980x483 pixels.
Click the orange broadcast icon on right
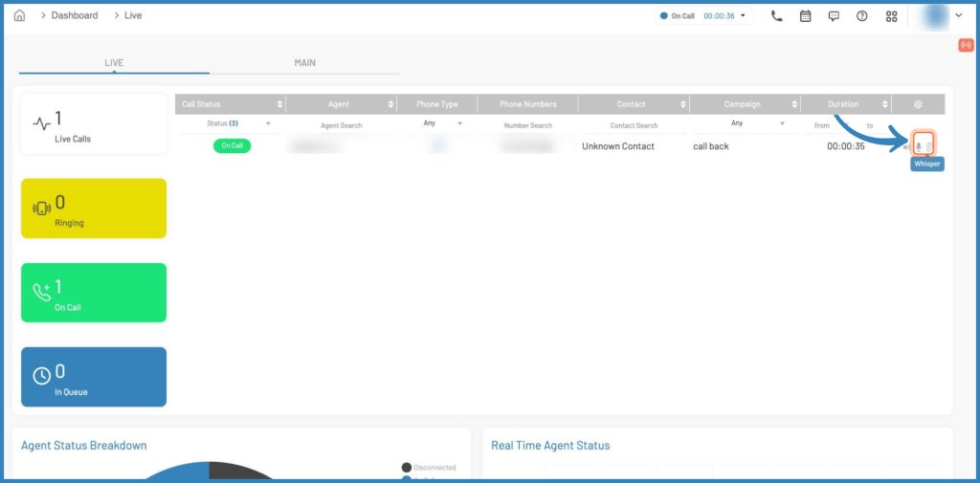point(965,45)
